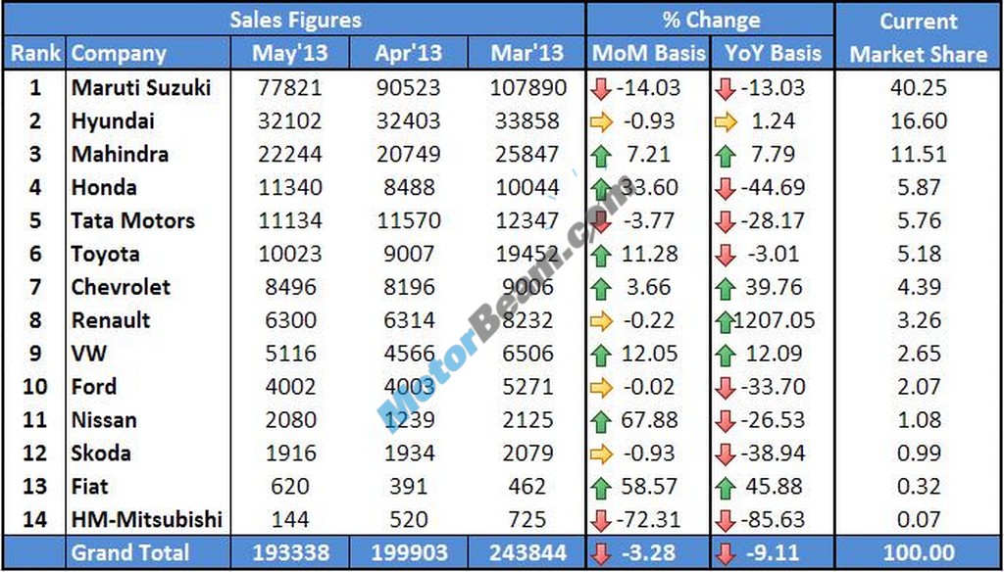
Task: Click the "May'13" column header
Action: coord(290,53)
